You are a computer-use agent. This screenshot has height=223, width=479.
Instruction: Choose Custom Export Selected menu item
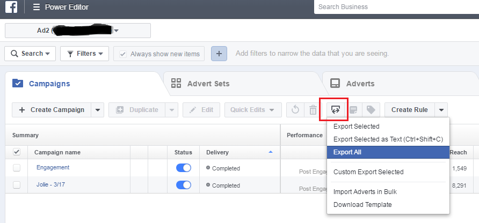[388, 172]
